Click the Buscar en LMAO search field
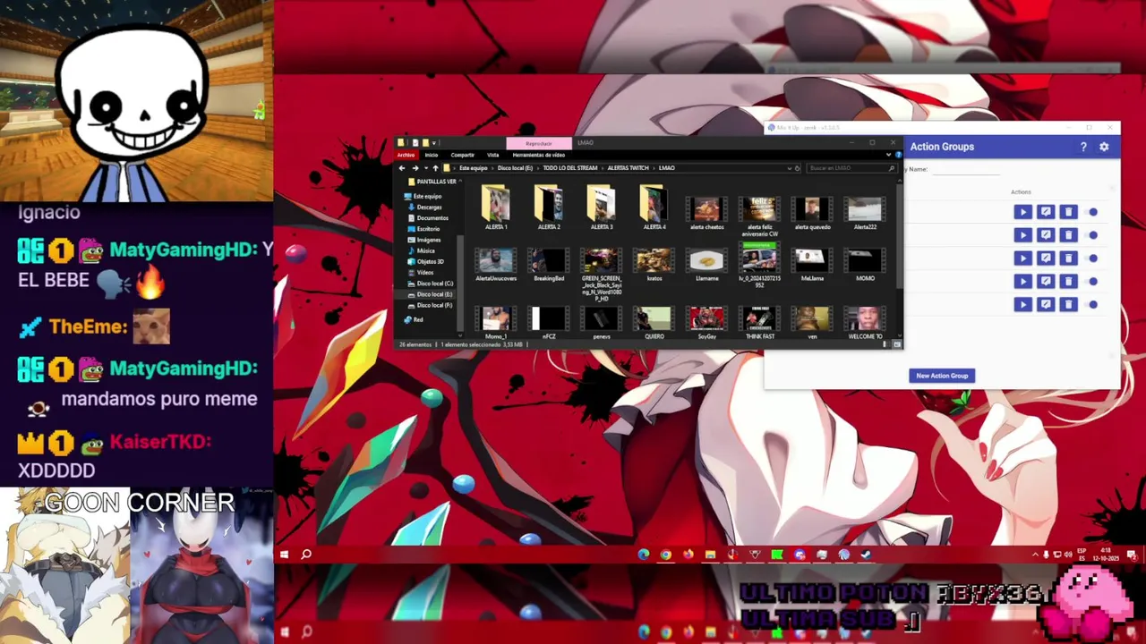This screenshot has height=644, width=1146. pyautogui.click(x=851, y=168)
